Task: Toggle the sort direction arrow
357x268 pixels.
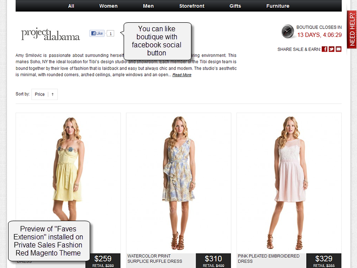Action: (53, 94)
